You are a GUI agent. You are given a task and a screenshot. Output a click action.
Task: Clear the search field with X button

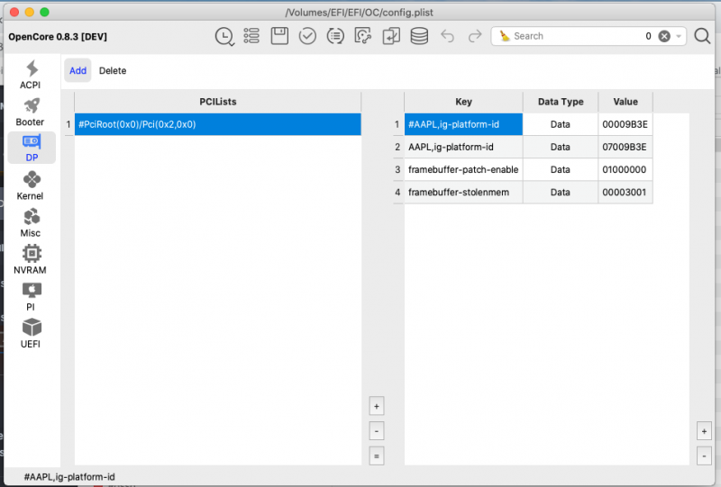(664, 36)
